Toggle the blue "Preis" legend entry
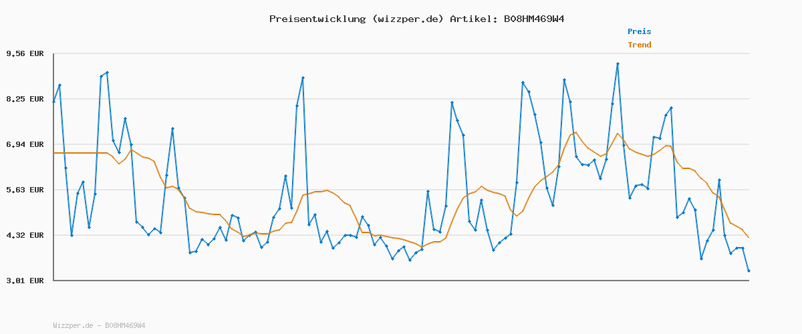The width and height of the screenshot is (802, 334). [x=639, y=31]
